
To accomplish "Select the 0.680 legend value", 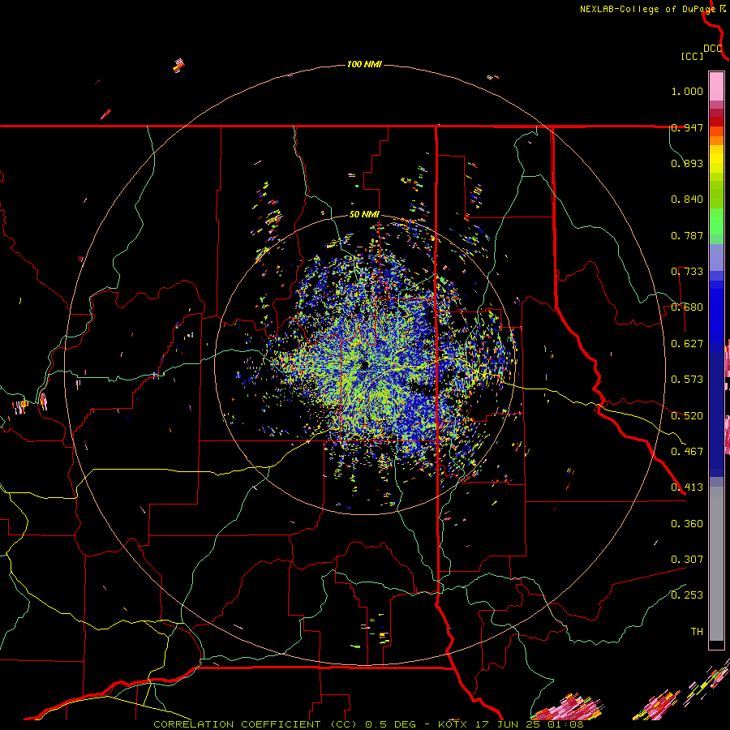I will click(x=687, y=307).
